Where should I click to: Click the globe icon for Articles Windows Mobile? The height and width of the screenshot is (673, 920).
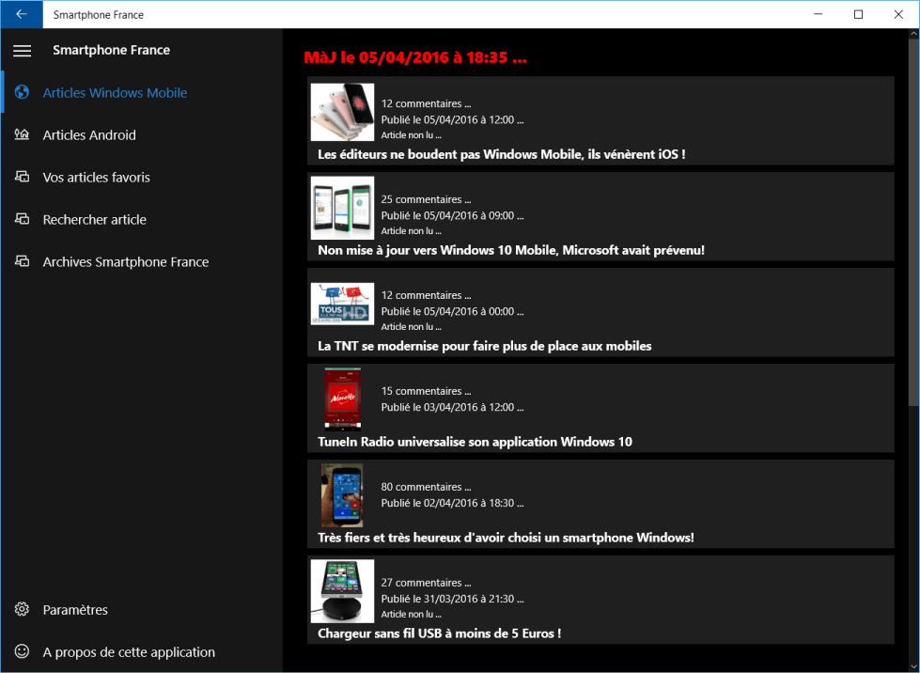pyautogui.click(x=22, y=92)
